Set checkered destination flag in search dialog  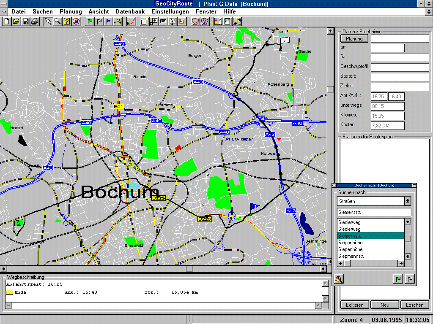(x=409, y=279)
